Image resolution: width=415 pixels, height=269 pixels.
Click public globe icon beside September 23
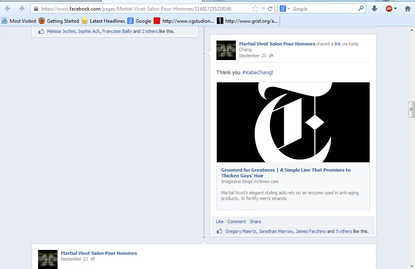click(x=93, y=259)
